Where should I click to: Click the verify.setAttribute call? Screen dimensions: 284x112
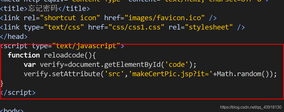pyautogui.click(x=62, y=74)
